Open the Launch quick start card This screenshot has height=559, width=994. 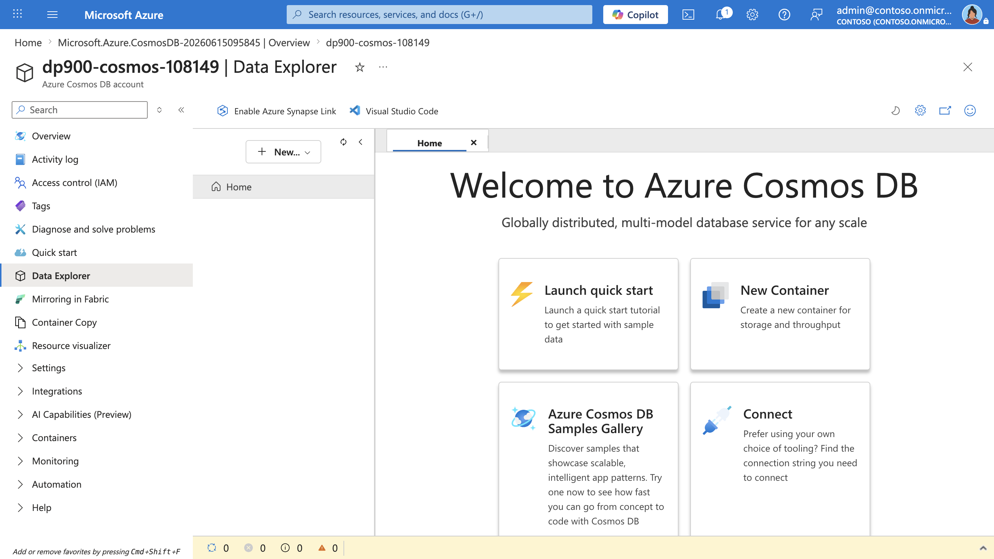point(588,314)
